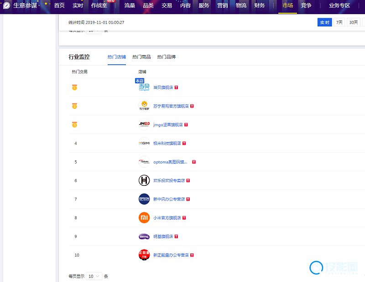Open 内容 in top navigation
Screen dimensions: 365x282
coord(185,5)
